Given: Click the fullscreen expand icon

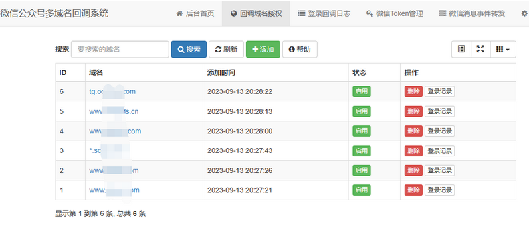Looking at the screenshot, I should click(x=480, y=49).
